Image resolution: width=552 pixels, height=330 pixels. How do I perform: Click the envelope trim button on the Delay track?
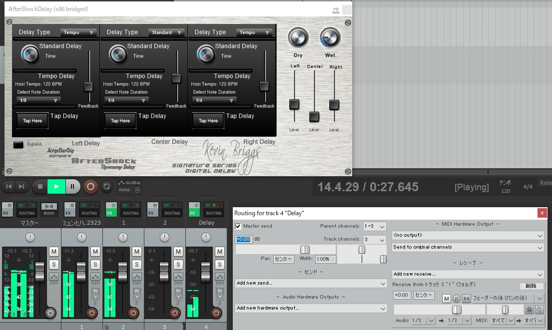click(220, 277)
